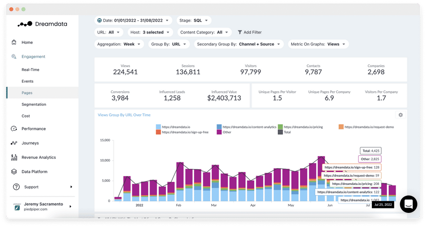Click the Total: 4,425 tooltip label

pyautogui.click(x=371, y=151)
